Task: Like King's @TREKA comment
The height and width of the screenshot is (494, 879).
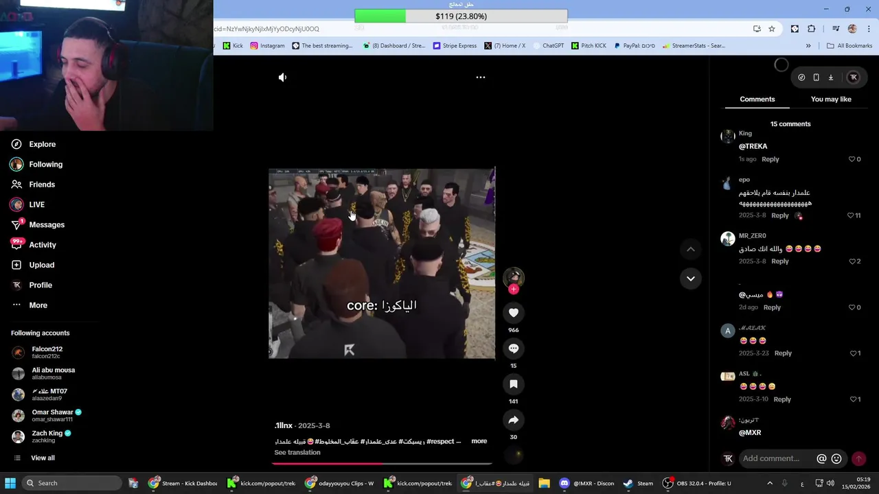Action: 852,159
